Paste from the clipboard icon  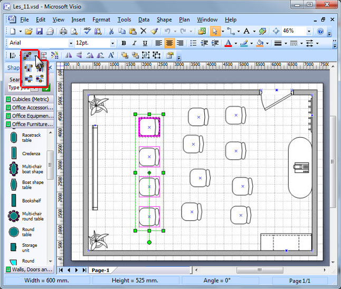pyautogui.click(x=132, y=31)
